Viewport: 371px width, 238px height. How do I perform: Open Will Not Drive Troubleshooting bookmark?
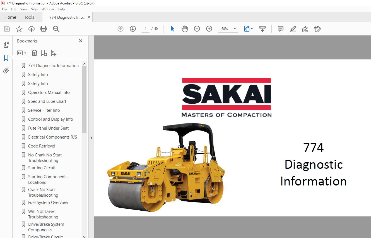43,214
